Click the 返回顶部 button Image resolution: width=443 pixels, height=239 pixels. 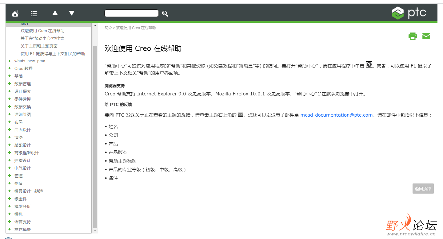click(x=423, y=189)
